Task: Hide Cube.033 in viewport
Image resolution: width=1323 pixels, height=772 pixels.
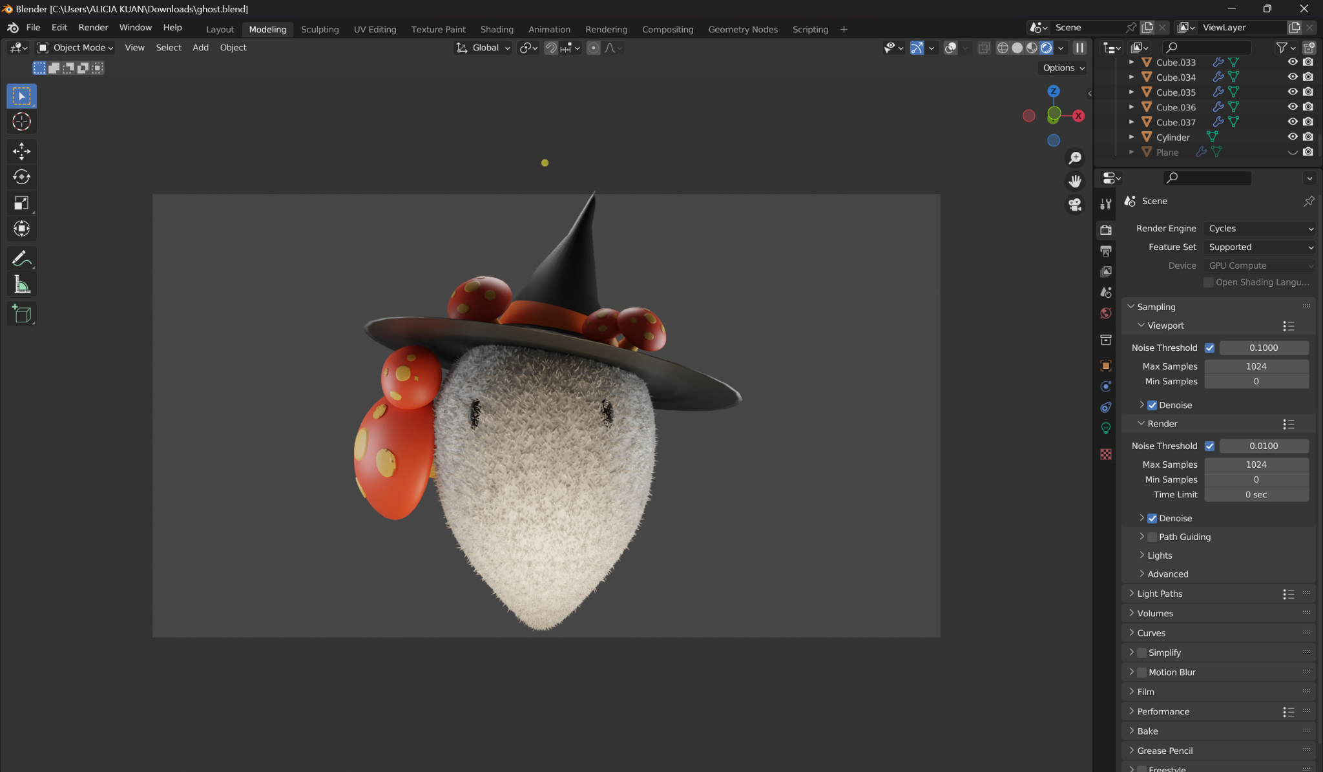Action: [1293, 62]
